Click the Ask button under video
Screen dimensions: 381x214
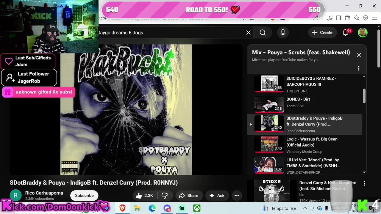tap(217, 196)
